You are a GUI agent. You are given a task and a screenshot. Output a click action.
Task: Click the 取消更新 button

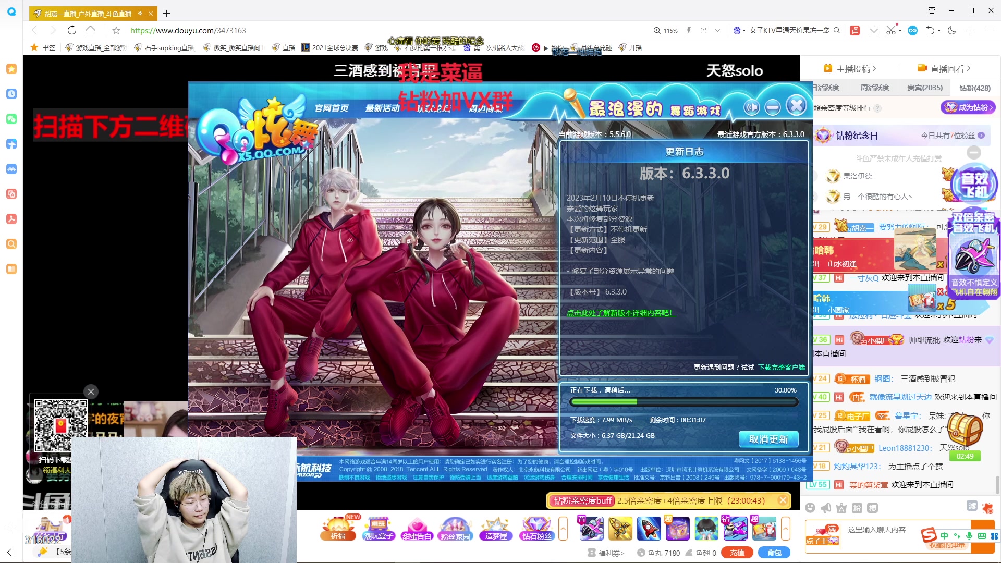(x=768, y=439)
